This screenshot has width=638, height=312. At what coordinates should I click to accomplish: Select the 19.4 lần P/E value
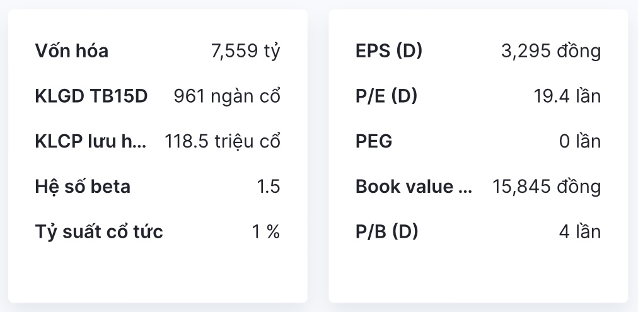point(567,96)
